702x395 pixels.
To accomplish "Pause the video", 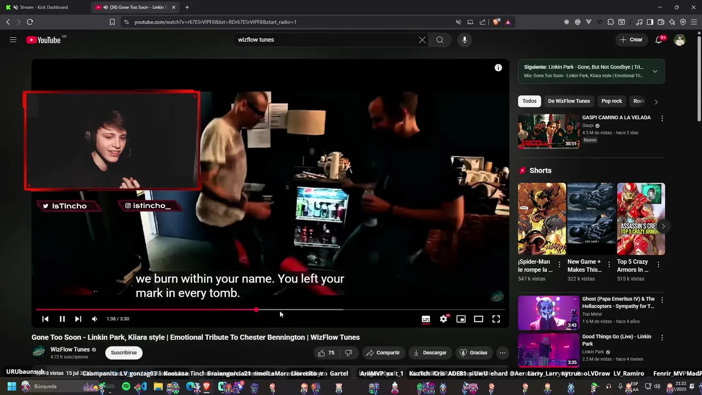I will pos(62,319).
